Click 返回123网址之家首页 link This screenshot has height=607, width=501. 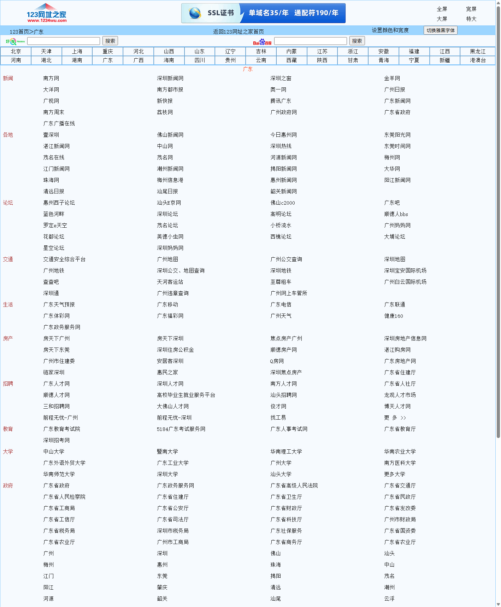pyautogui.click(x=238, y=31)
